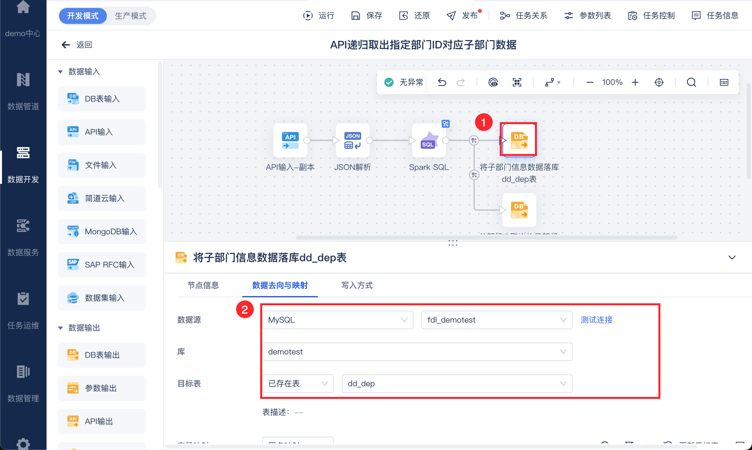Switch to 生产模式 mode
Screen dimensions: 752x450
coord(130,16)
